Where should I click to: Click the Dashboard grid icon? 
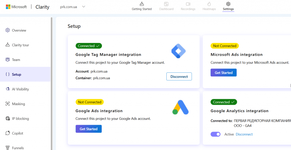click(x=166, y=4)
